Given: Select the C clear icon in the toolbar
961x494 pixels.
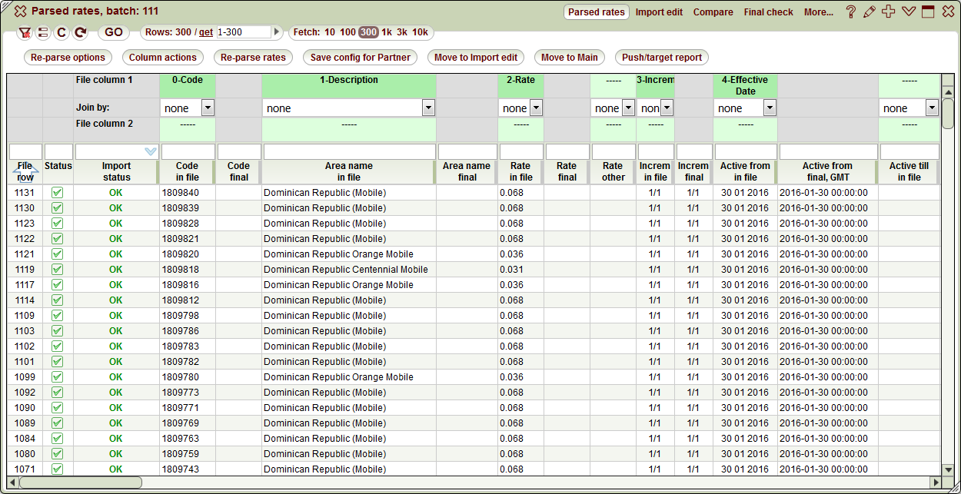Looking at the screenshot, I should click(61, 32).
